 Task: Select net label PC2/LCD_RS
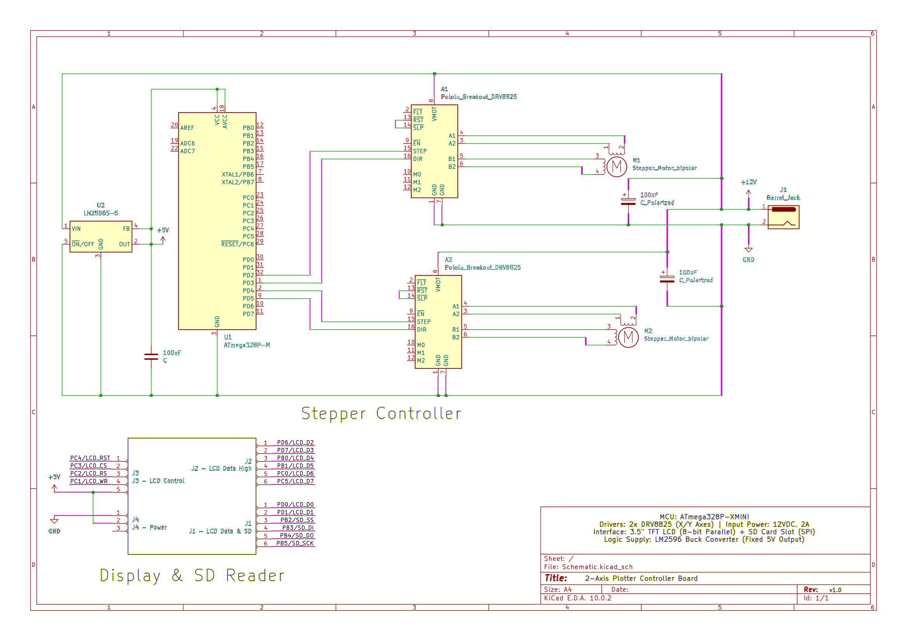[88, 473]
